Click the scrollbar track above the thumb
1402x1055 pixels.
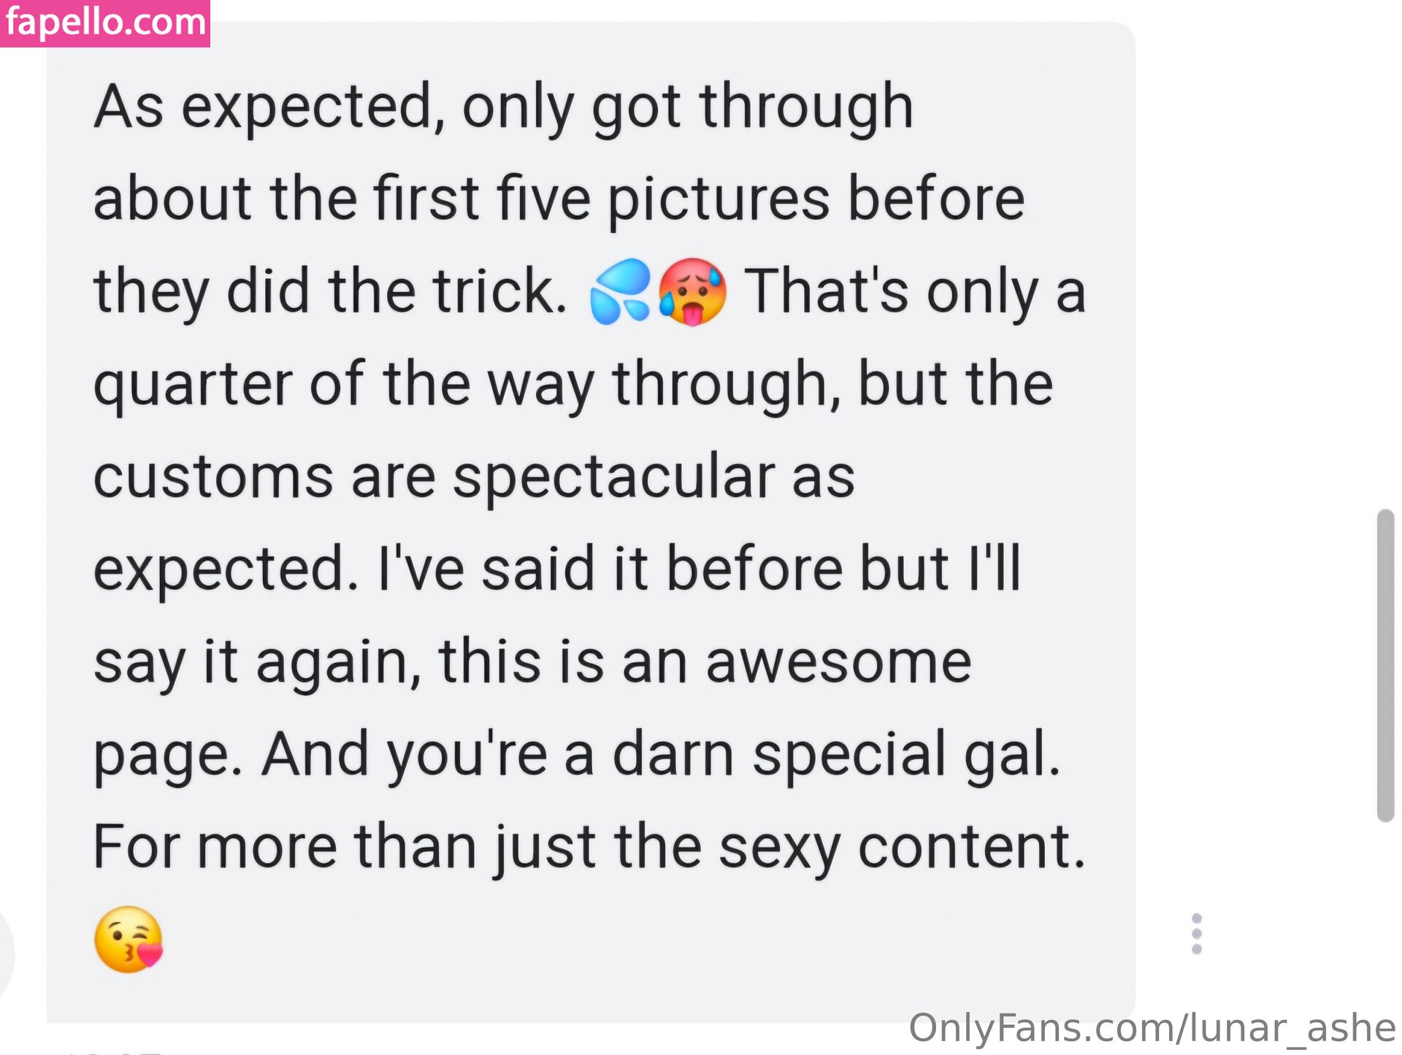[1385, 256]
